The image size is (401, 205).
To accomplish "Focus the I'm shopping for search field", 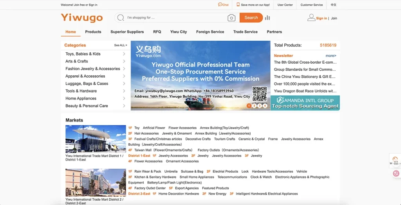I will pyautogui.click(x=177, y=18).
